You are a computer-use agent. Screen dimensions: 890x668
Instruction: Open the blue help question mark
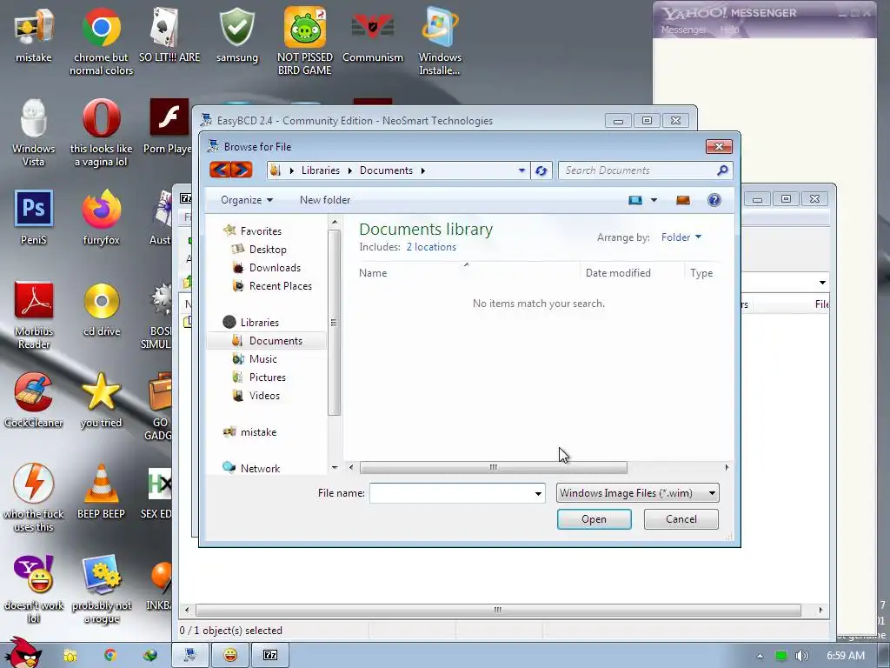[x=714, y=200]
